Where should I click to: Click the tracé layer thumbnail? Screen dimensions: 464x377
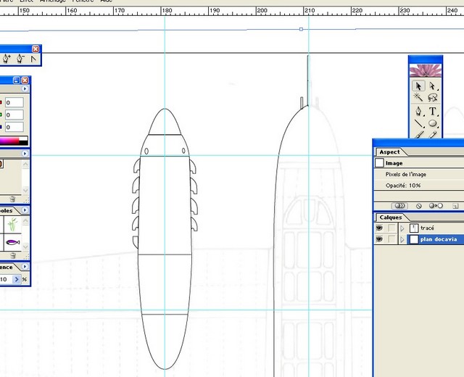point(414,228)
